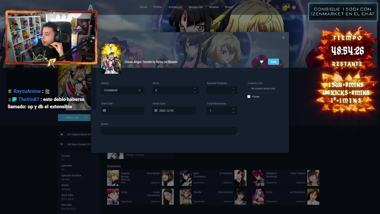Click the Cross Ange cover in the editor
This screenshot has height=214, width=380.
click(x=111, y=59)
